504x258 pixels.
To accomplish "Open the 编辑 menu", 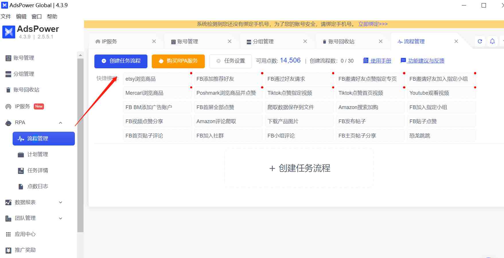I will click(21, 17).
